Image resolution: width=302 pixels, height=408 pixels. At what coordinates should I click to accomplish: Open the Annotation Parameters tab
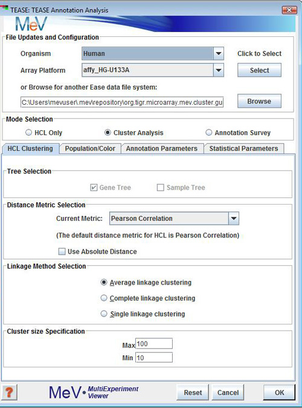click(162, 148)
